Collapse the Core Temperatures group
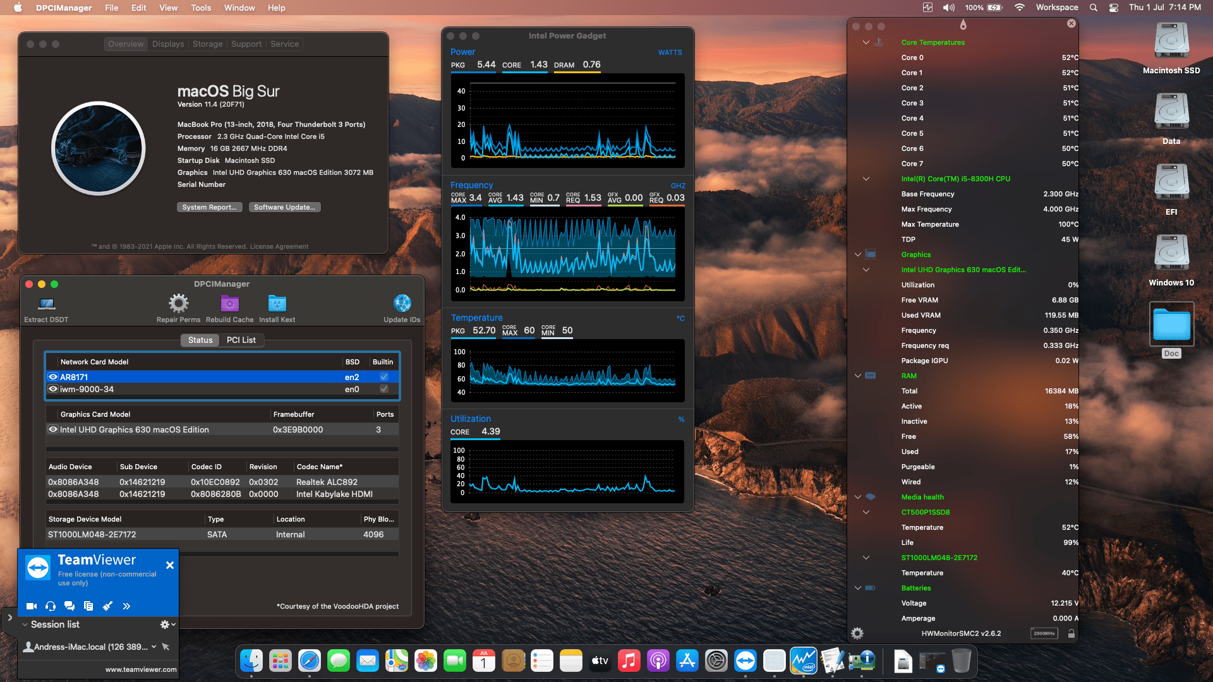The image size is (1213, 682). 866,42
